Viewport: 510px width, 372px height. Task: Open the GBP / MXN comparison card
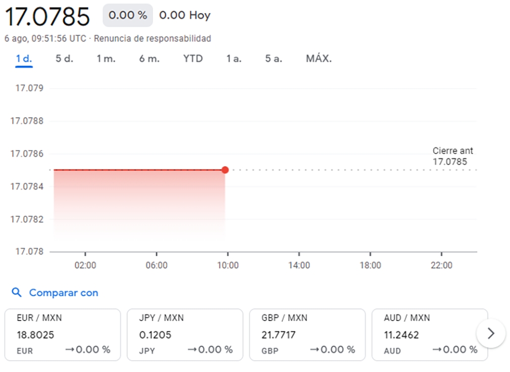click(x=307, y=335)
